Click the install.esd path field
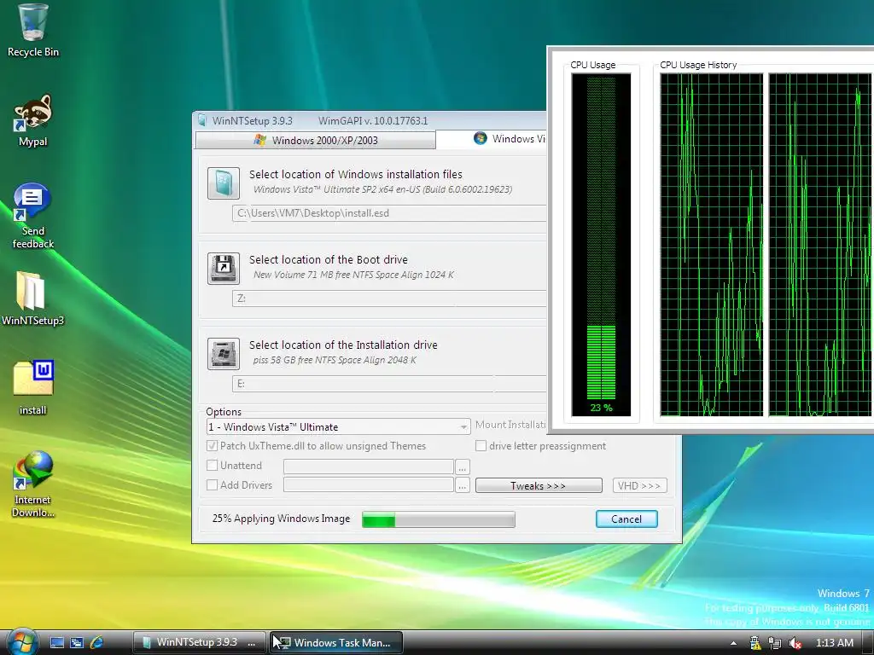 pos(389,213)
